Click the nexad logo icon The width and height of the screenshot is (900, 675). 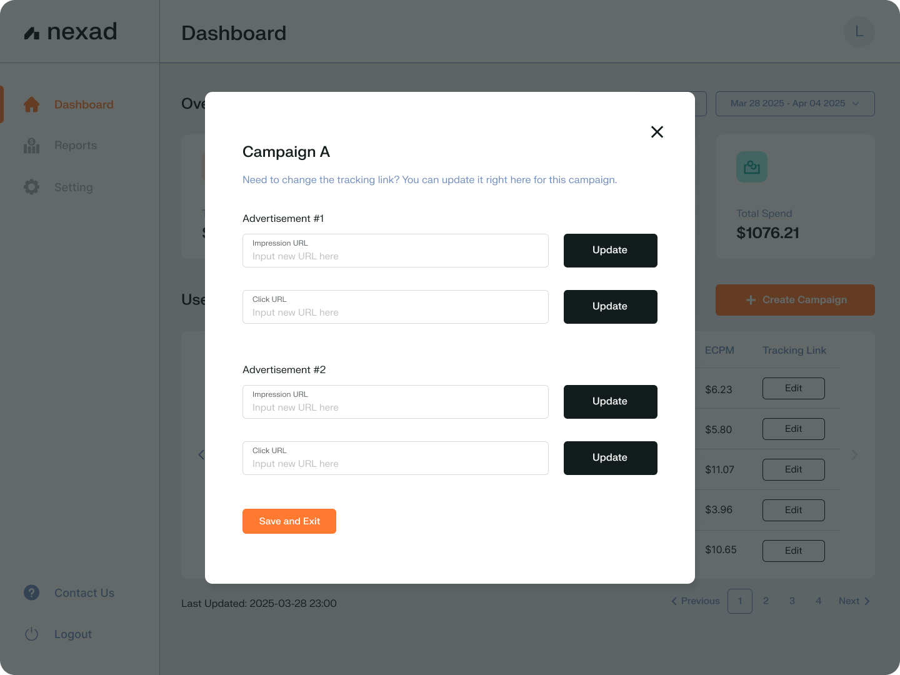click(32, 33)
